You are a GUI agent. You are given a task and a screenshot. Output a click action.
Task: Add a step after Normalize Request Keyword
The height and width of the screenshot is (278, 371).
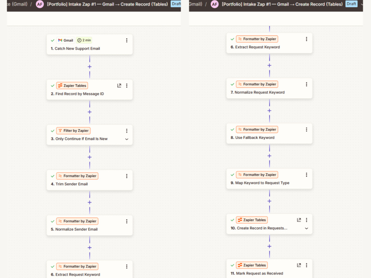click(x=269, y=110)
